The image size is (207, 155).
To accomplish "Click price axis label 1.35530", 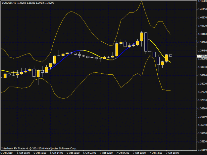I will pos(202,141).
